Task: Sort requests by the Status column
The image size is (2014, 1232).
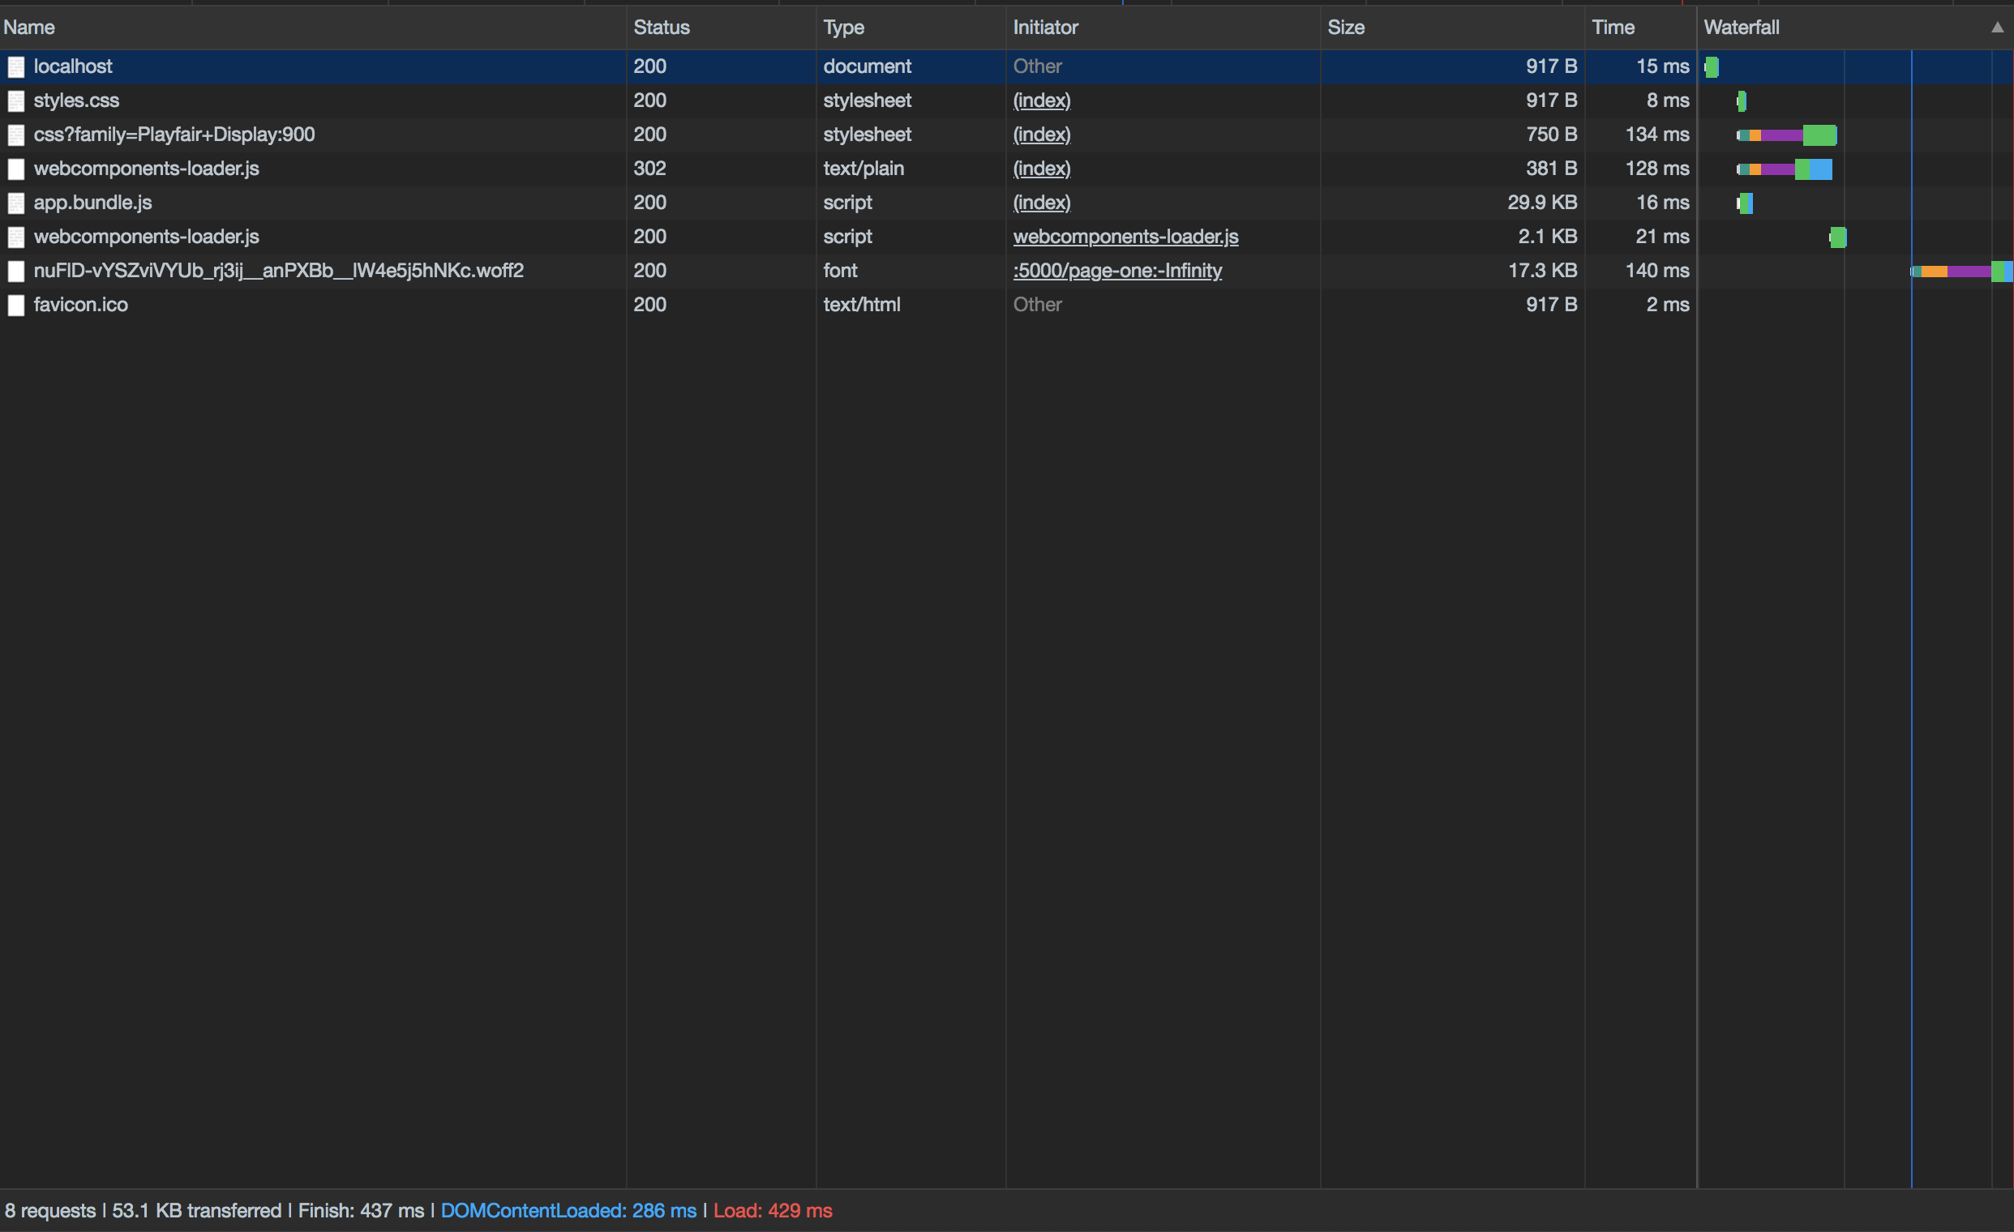Action: pos(662,28)
